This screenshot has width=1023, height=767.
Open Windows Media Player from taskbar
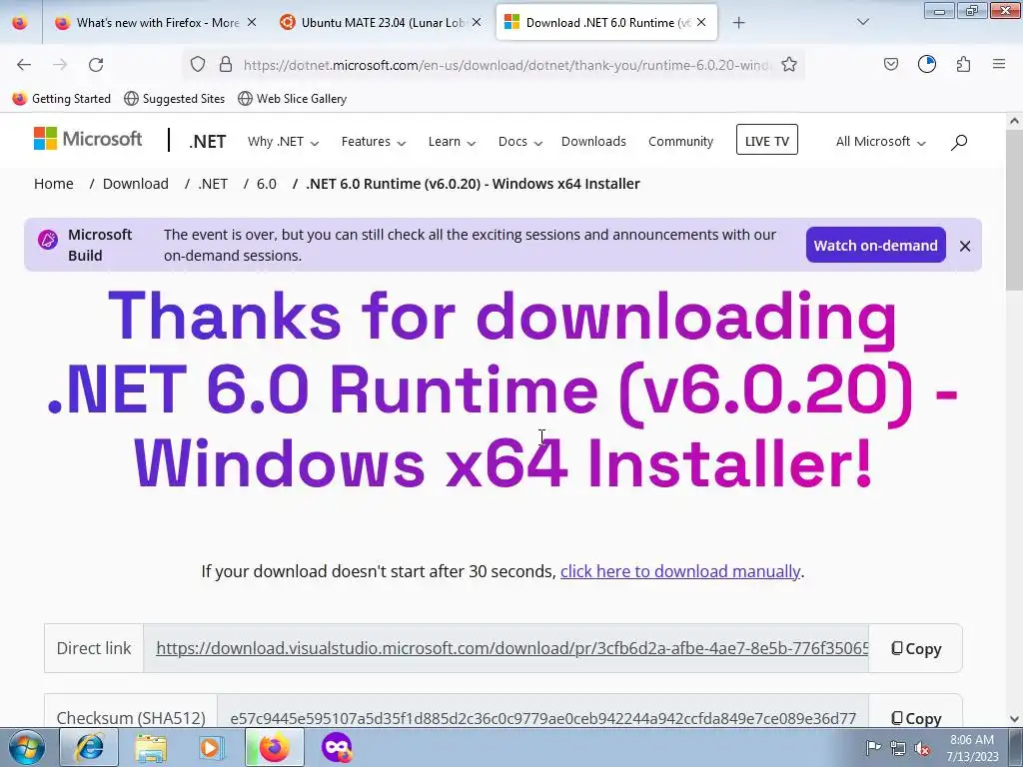211,747
